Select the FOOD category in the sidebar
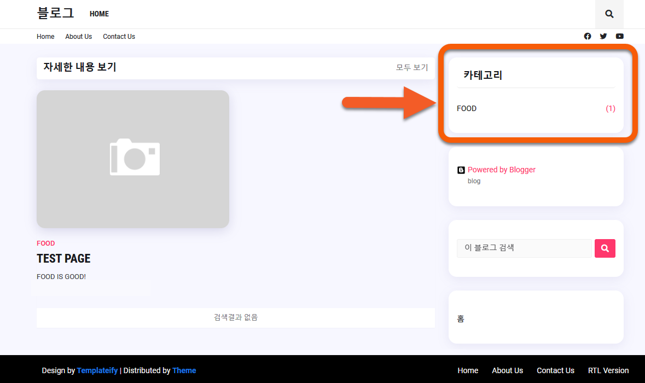645x383 pixels. [467, 108]
